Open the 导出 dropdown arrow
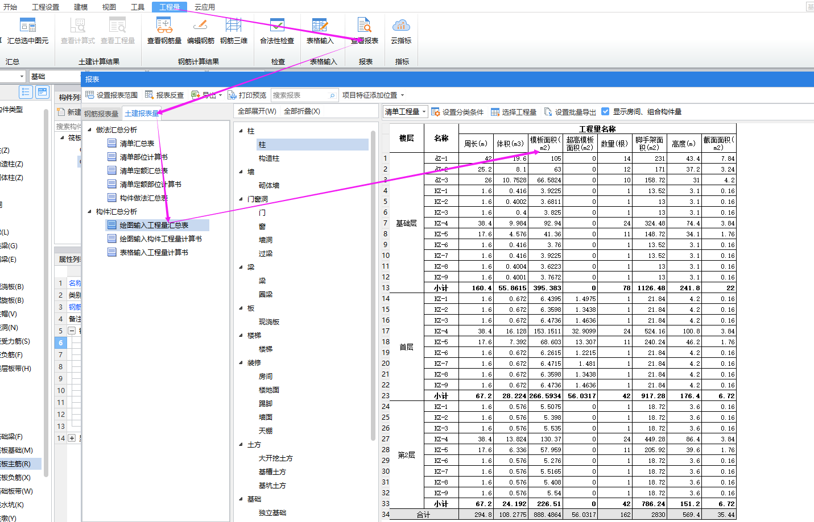Image resolution: width=814 pixels, height=522 pixels. (221, 95)
